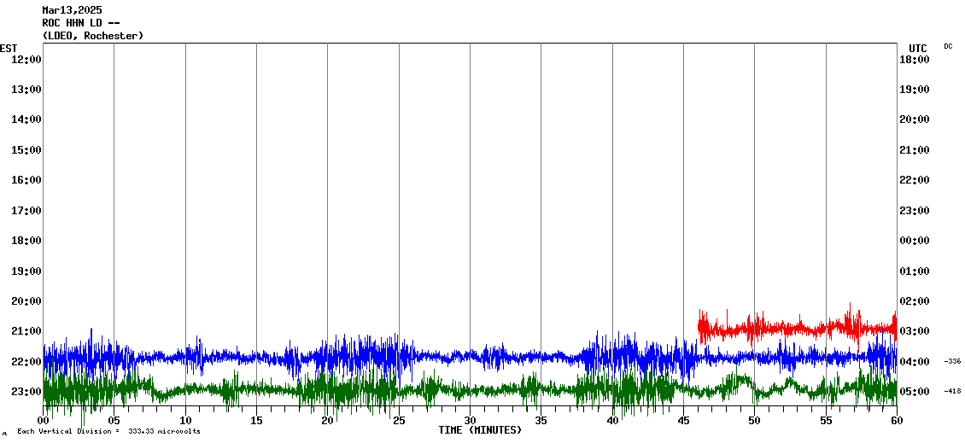Click the Mar13,2025 date header

point(72,10)
